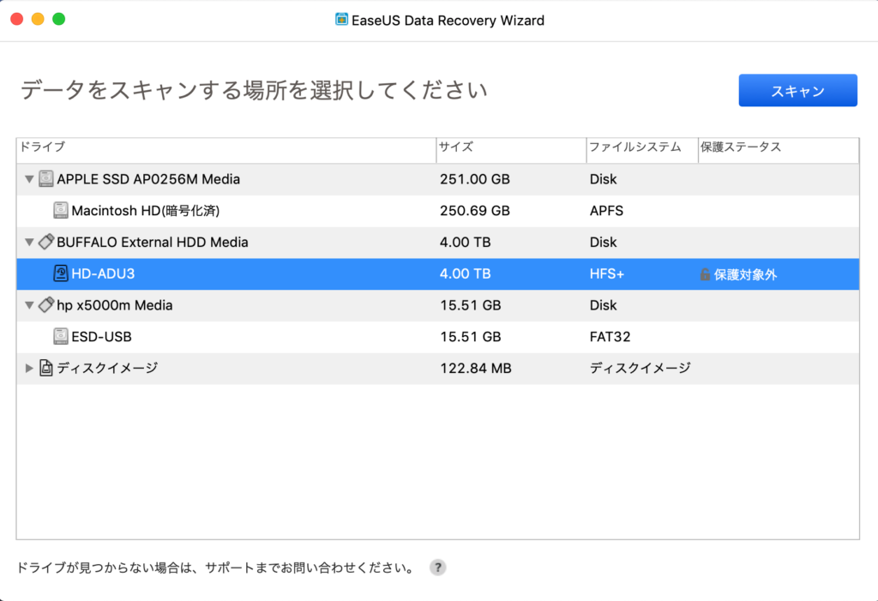This screenshot has width=878, height=601.
Task: Select the ESD-USB volume row
Action: 438,337
